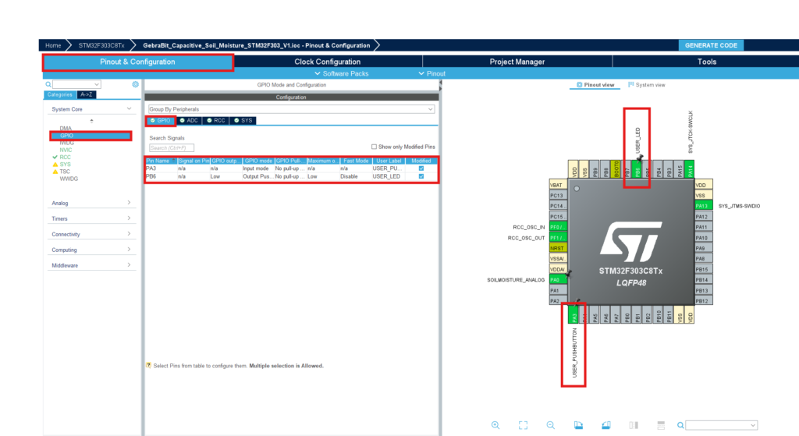
Task: Select the SYS configuration tab
Action: coord(243,121)
